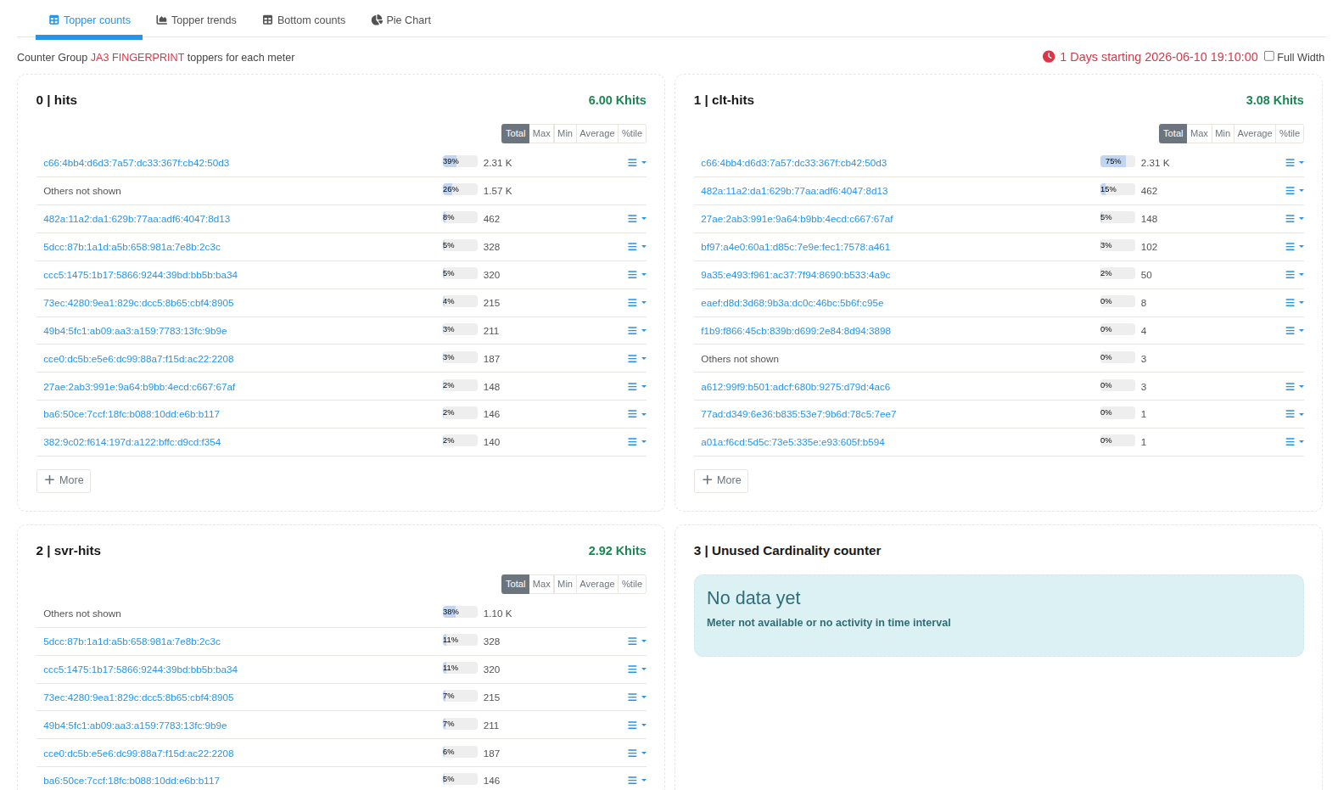The image size is (1338, 790).
Task: Select Max toggle in clt-hits panel
Action: (1199, 133)
